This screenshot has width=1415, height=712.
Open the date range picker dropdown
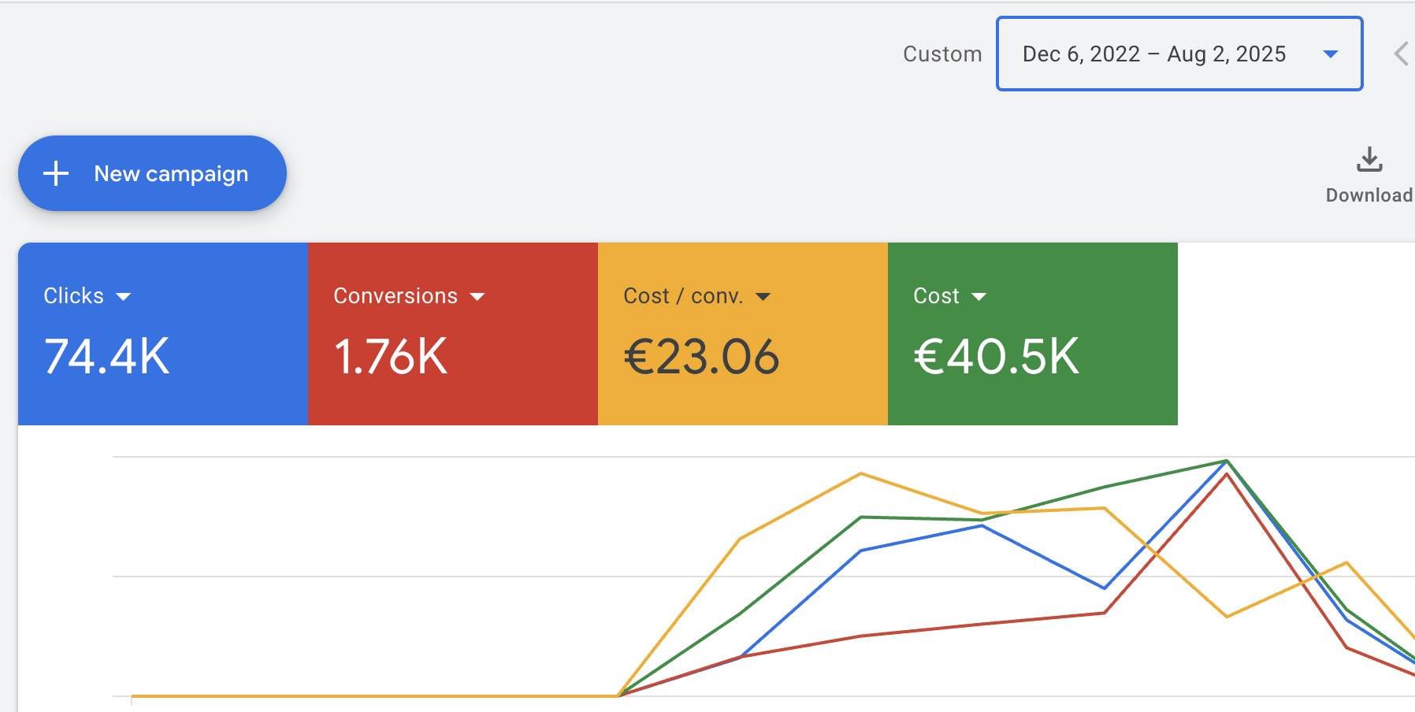click(x=1179, y=54)
